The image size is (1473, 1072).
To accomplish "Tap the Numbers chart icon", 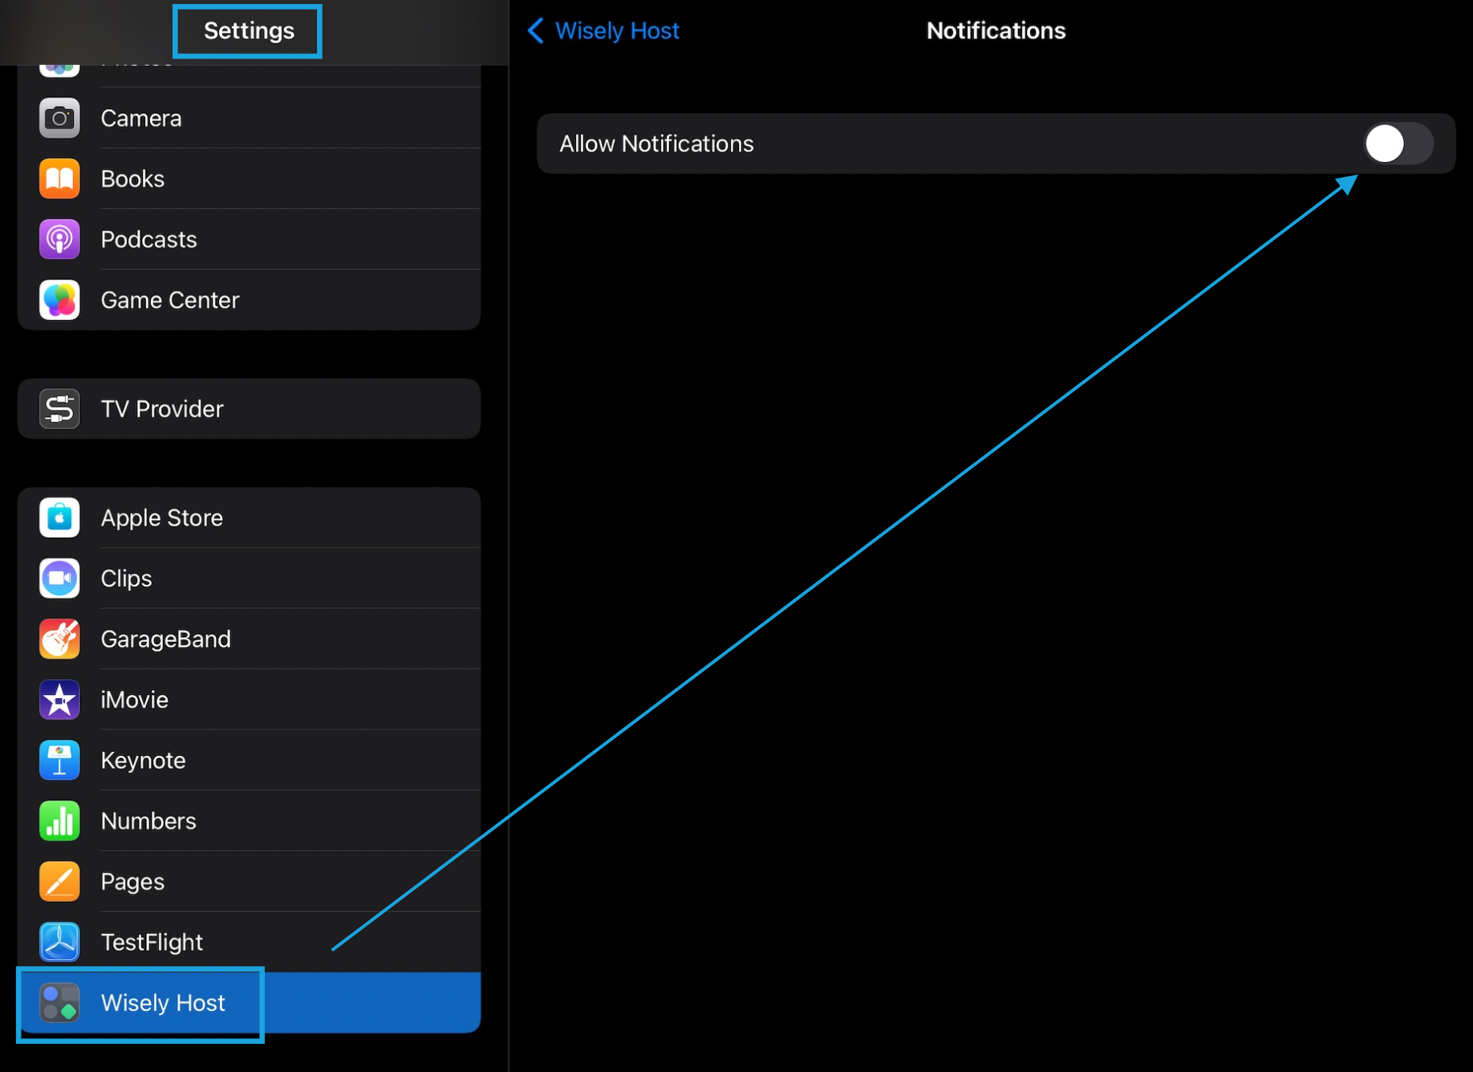I will point(59,821).
